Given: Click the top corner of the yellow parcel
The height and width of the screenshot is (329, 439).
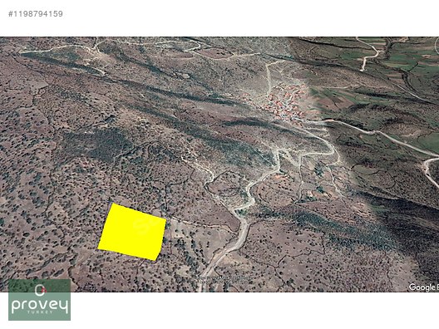Looking at the screenshot, I should tap(113, 204).
